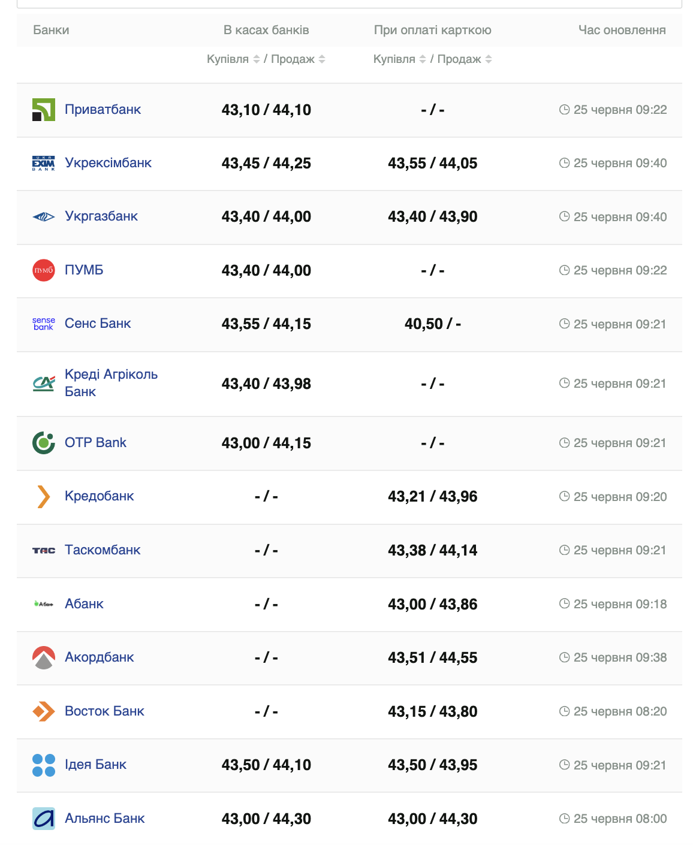The image size is (693, 845).
Task: Click the Укрексімбанк EXIM logo
Action: (x=43, y=163)
